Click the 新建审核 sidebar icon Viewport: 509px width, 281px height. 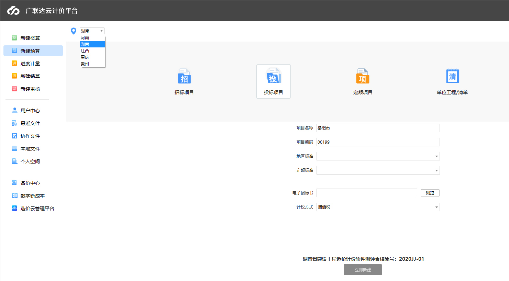click(14, 89)
